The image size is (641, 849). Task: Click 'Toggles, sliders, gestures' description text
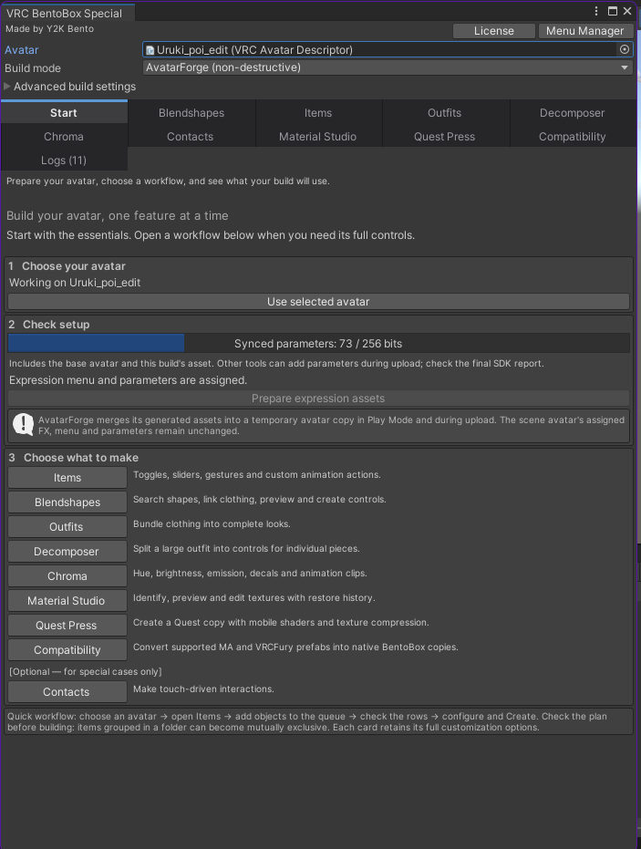pos(257,475)
